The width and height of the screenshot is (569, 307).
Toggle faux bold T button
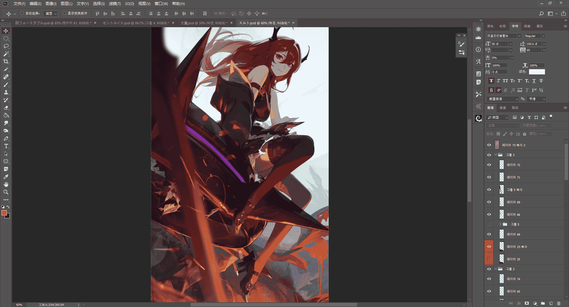pyautogui.click(x=491, y=81)
